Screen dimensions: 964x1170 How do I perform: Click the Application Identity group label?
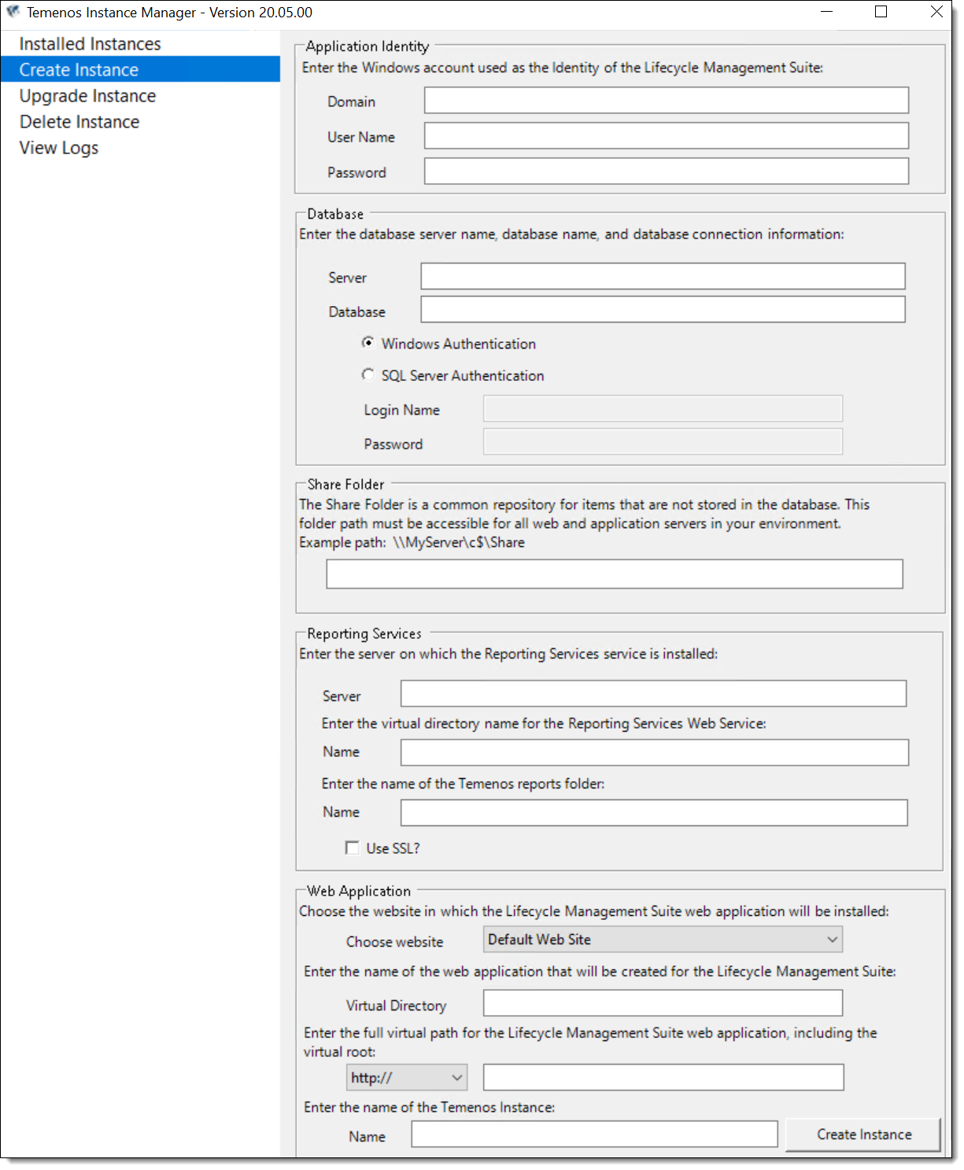[368, 46]
